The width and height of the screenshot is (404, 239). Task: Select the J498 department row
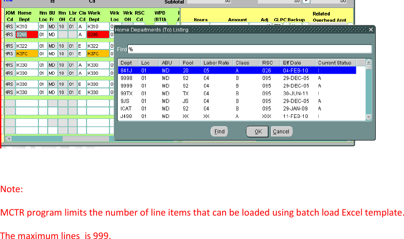237,116
